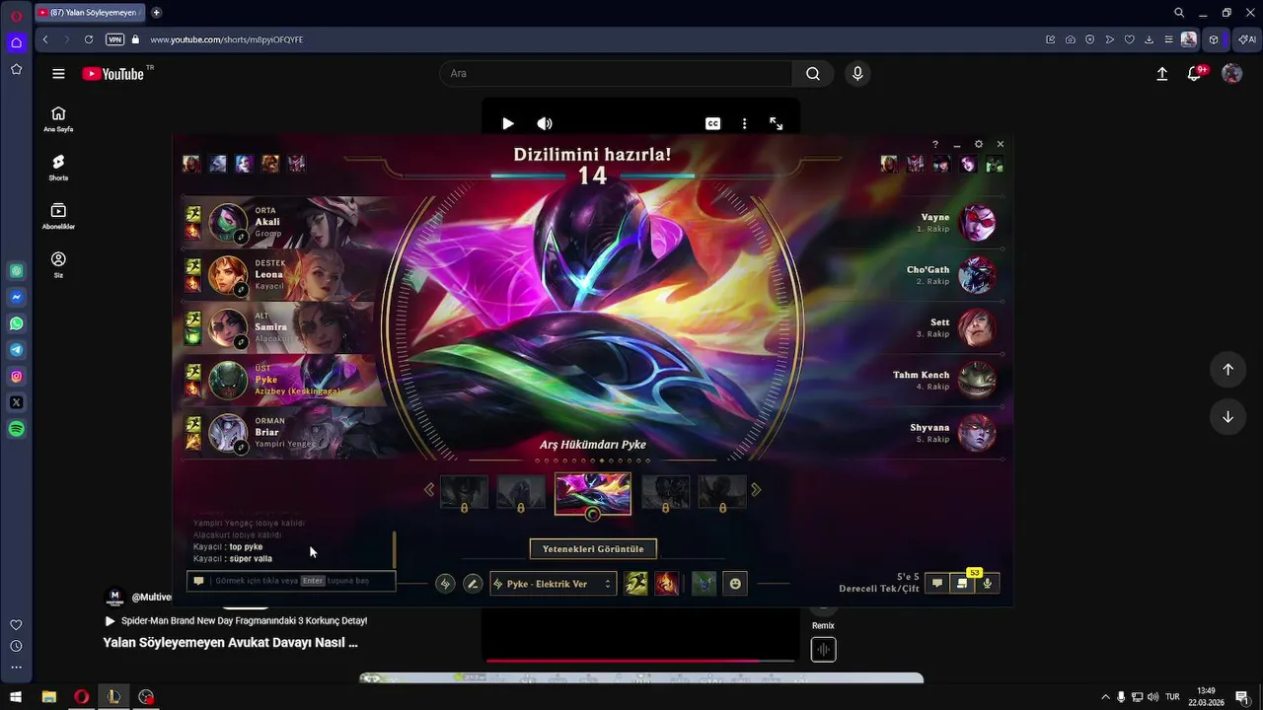Open the League client in Windows taskbar
This screenshot has width=1263, height=710.
pos(113,697)
